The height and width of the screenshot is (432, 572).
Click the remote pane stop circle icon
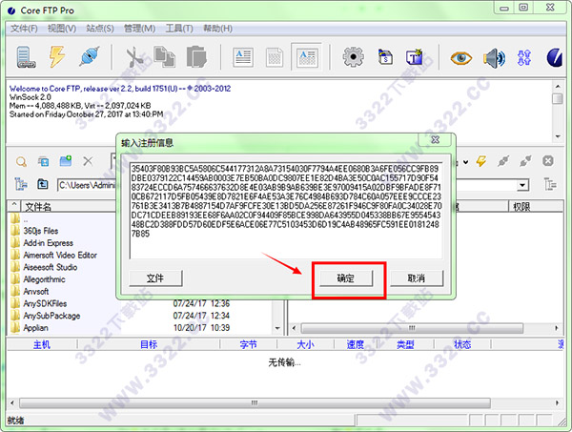click(x=548, y=161)
